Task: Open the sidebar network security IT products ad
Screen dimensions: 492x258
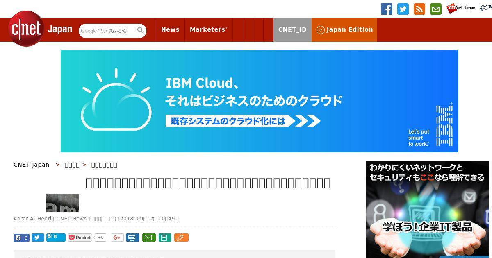Action: (428, 209)
